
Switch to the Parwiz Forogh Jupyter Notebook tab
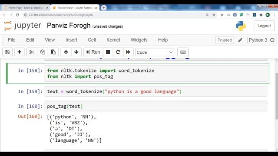click(75, 8)
